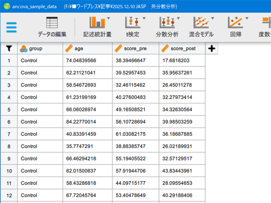Click the 回帰 regression icon

pyautogui.click(x=235, y=23)
